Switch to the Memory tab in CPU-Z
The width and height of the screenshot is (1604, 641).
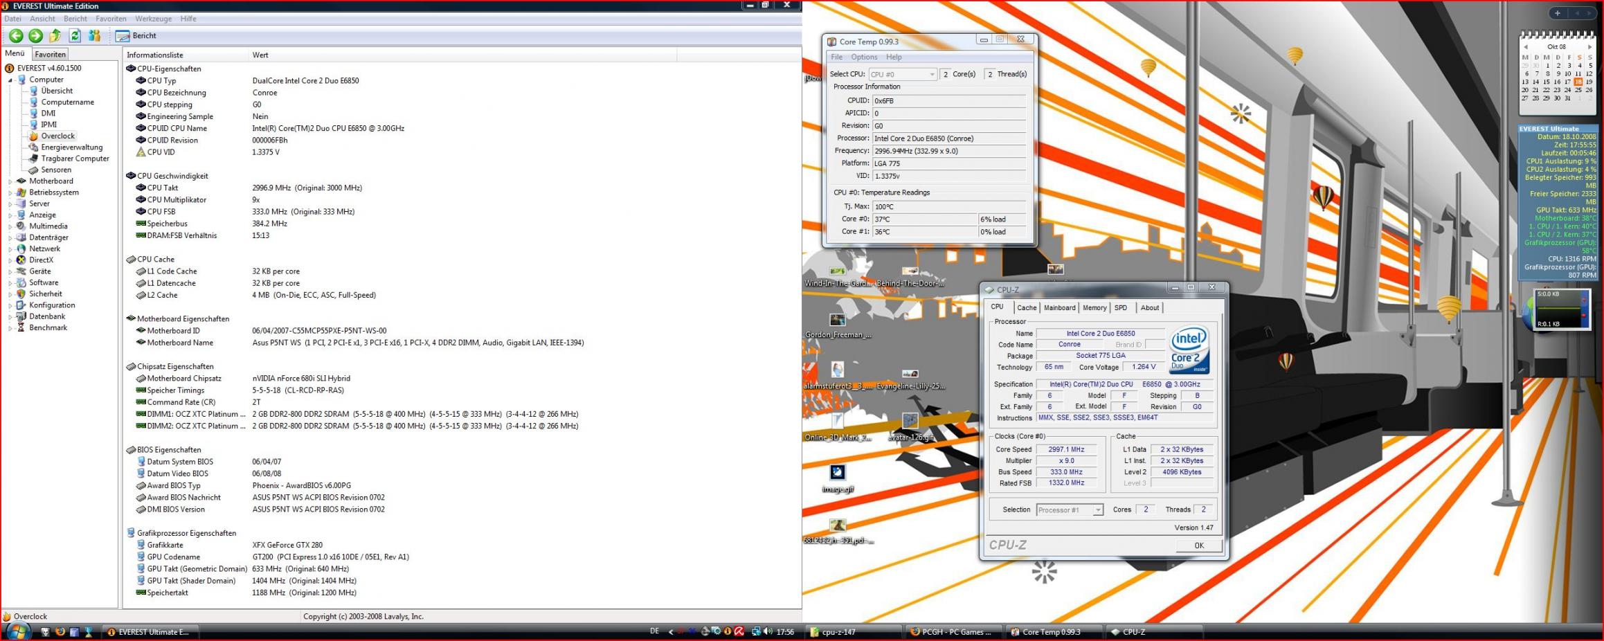point(1094,308)
